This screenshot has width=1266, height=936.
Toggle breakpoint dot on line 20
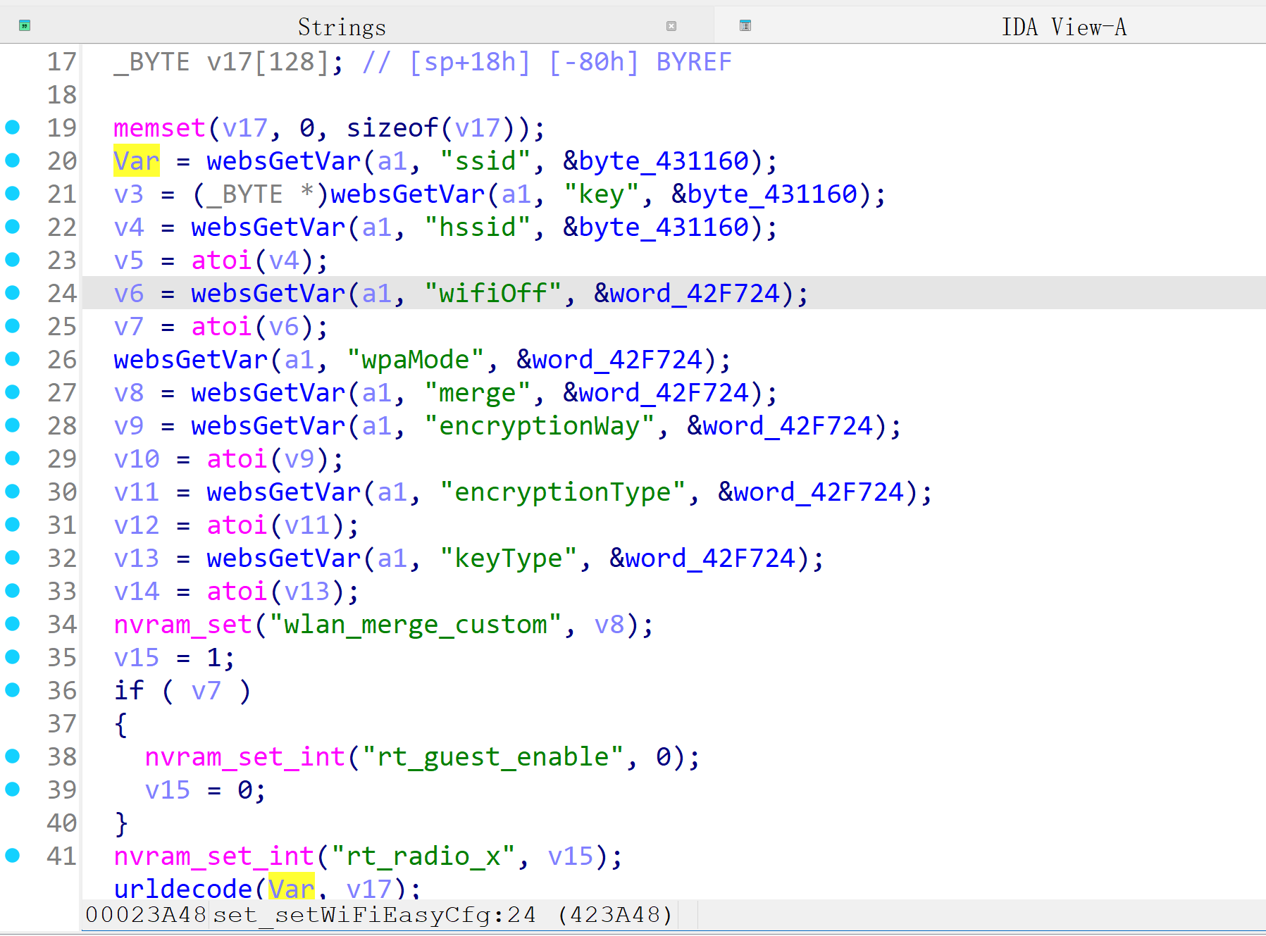click(13, 161)
